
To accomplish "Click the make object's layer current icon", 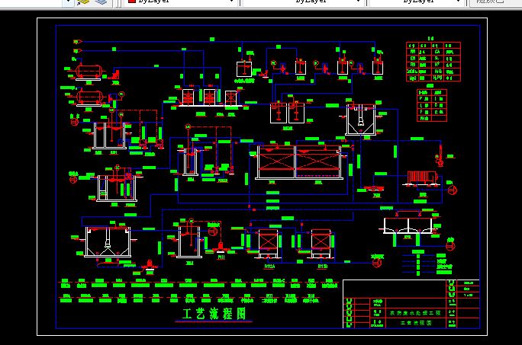I will (x=83, y=2).
